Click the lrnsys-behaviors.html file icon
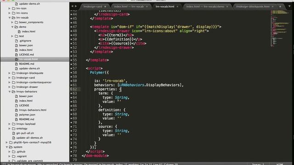Screen dimensions: 294x165 [17, 110]
